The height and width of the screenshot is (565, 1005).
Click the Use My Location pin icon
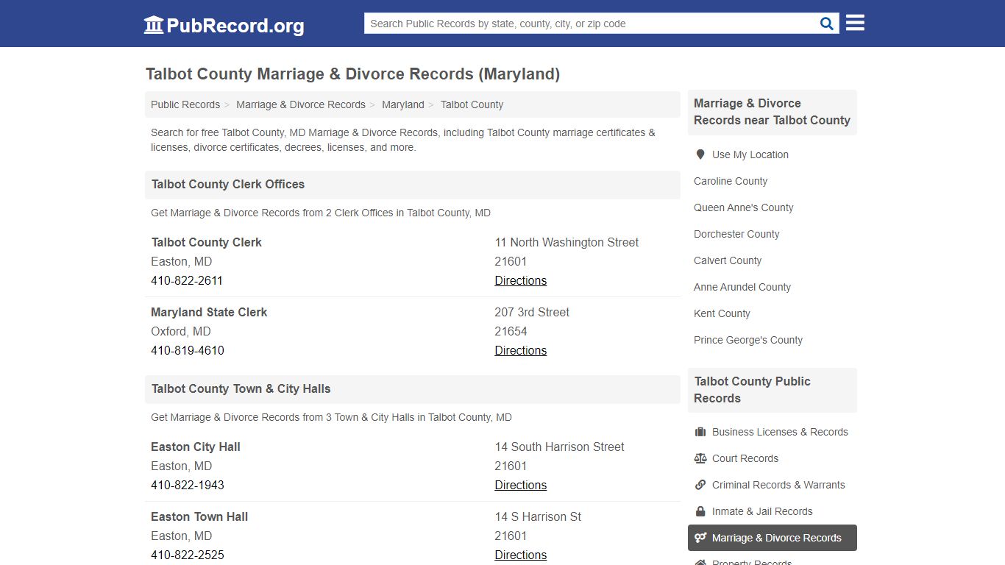click(x=700, y=154)
